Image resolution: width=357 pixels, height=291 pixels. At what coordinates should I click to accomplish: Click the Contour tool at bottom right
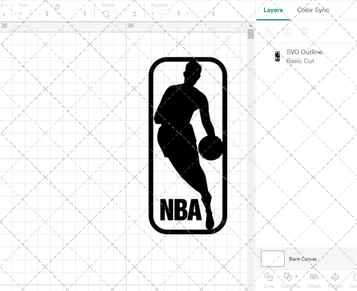coord(354,277)
